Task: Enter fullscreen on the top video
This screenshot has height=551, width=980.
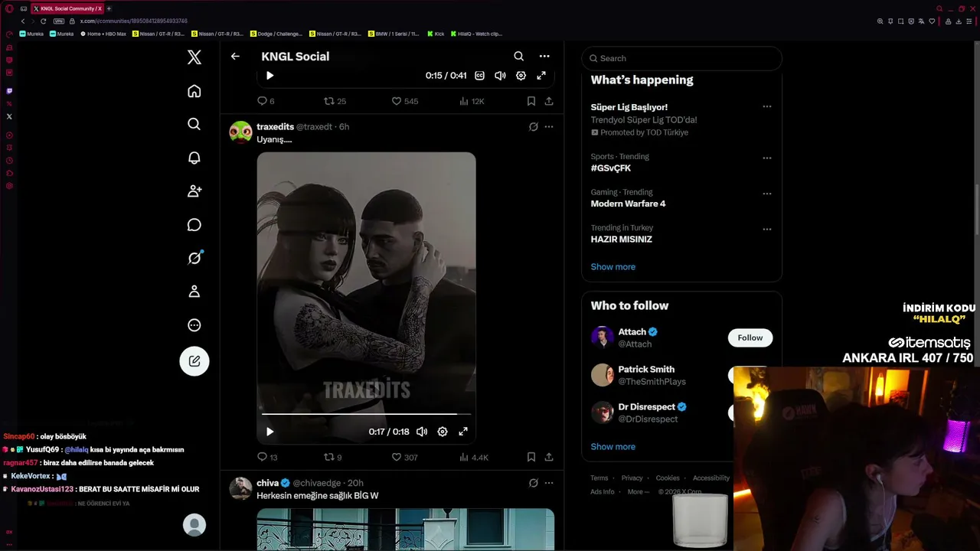Action: 541,76
